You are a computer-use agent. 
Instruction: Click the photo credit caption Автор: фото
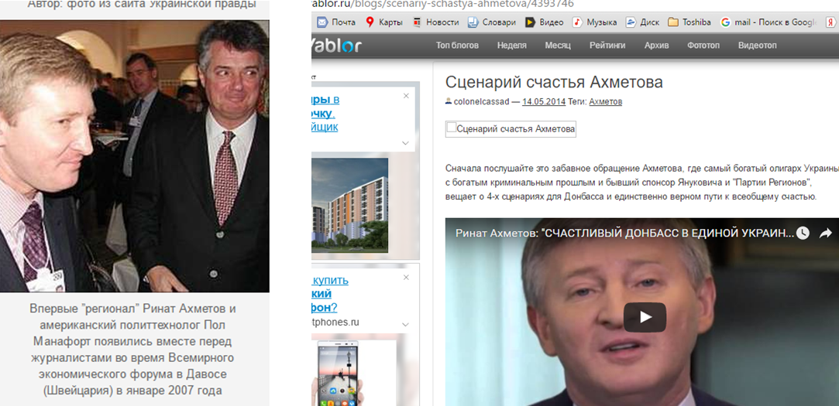(141, 5)
